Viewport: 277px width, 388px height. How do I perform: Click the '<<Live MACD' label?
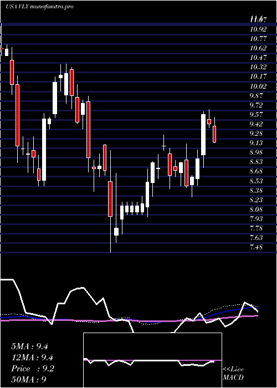coord(233,374)
